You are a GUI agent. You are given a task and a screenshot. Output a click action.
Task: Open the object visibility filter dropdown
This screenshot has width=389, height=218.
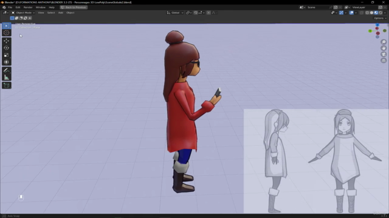334,13
